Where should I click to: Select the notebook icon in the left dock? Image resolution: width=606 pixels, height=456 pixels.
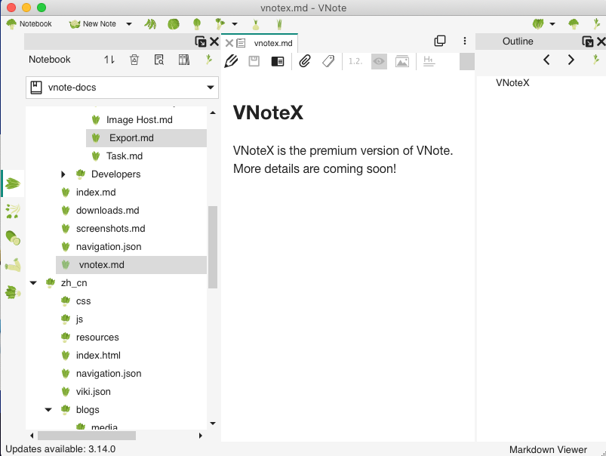[x=12, y=183]
